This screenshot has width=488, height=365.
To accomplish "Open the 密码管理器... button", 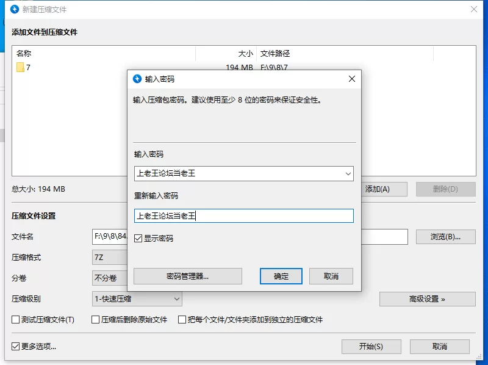I will (x=188, y=276).
